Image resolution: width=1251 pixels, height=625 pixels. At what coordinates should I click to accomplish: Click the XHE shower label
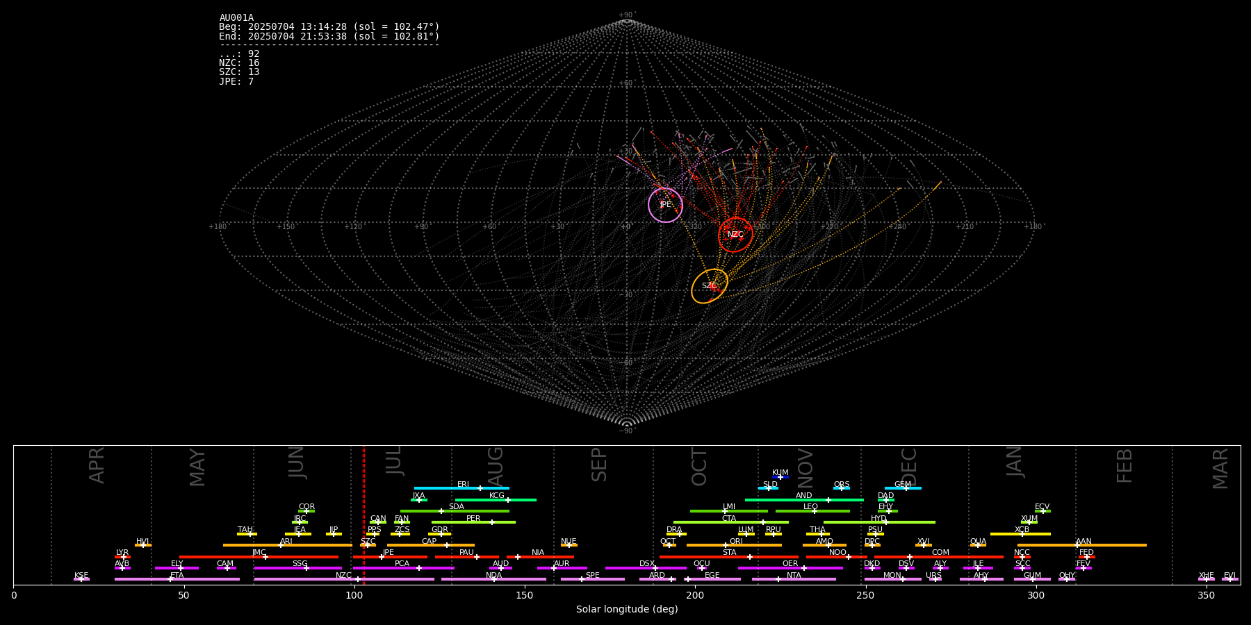(1206, 576)
